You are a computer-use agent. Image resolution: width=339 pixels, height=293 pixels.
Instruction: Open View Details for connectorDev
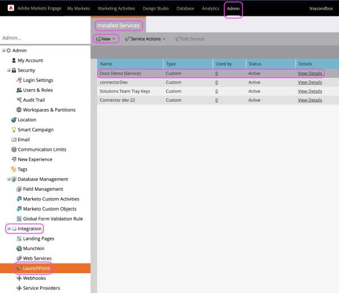click(310, 82)
